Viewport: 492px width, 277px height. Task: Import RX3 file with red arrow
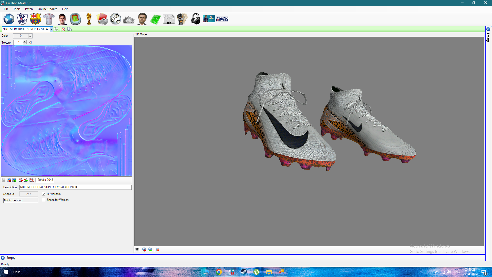[x=21, y=180]
